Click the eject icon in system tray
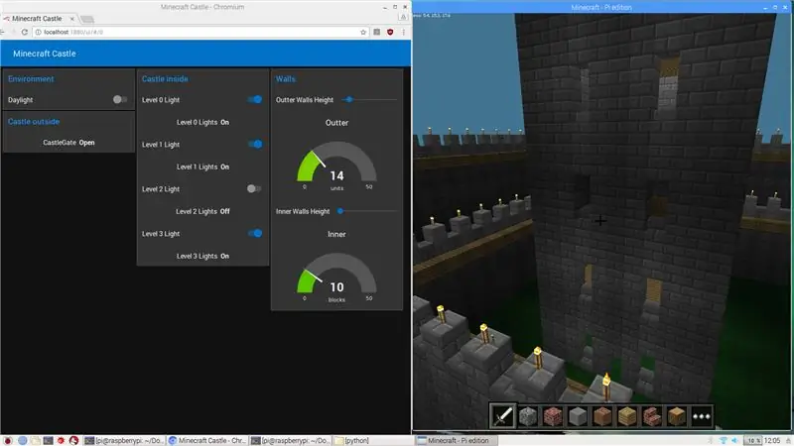The height and width of the screenshot is (446, 794). click(788, 440)
